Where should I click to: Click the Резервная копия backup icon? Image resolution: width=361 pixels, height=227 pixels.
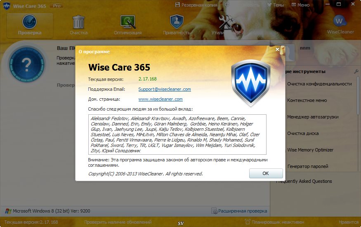pyautogui.click(x=177, y=5)
